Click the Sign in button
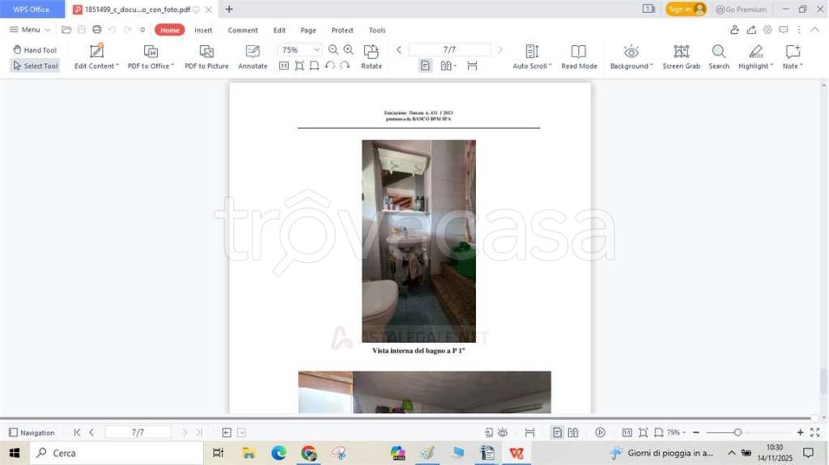This screenshot has height=465, width=829. pos(686,9)
